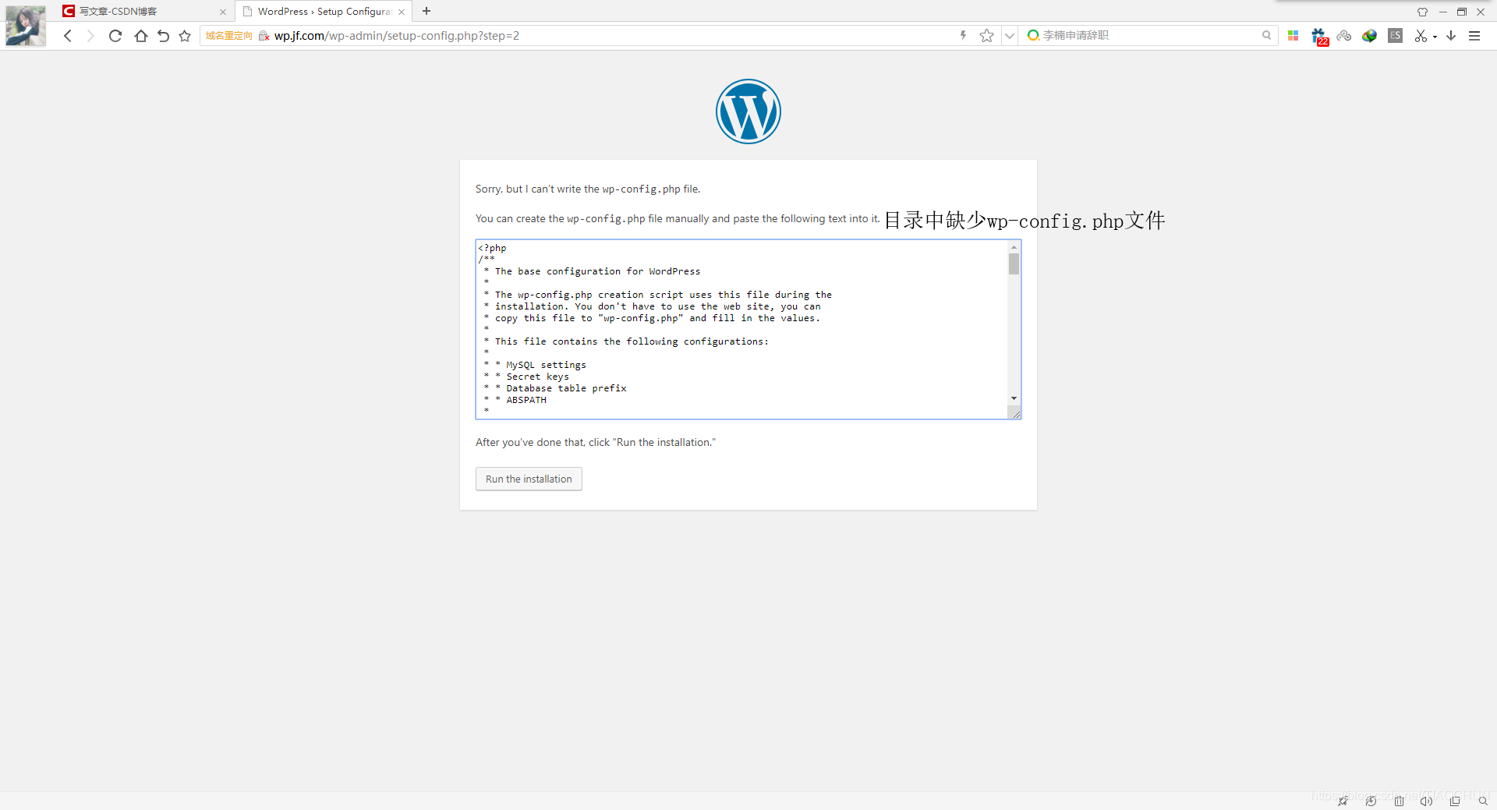This screenshot has height=810, width=1497.
Task: Close the WordPress Setup Configuration tab
Action: coord(402,12)
